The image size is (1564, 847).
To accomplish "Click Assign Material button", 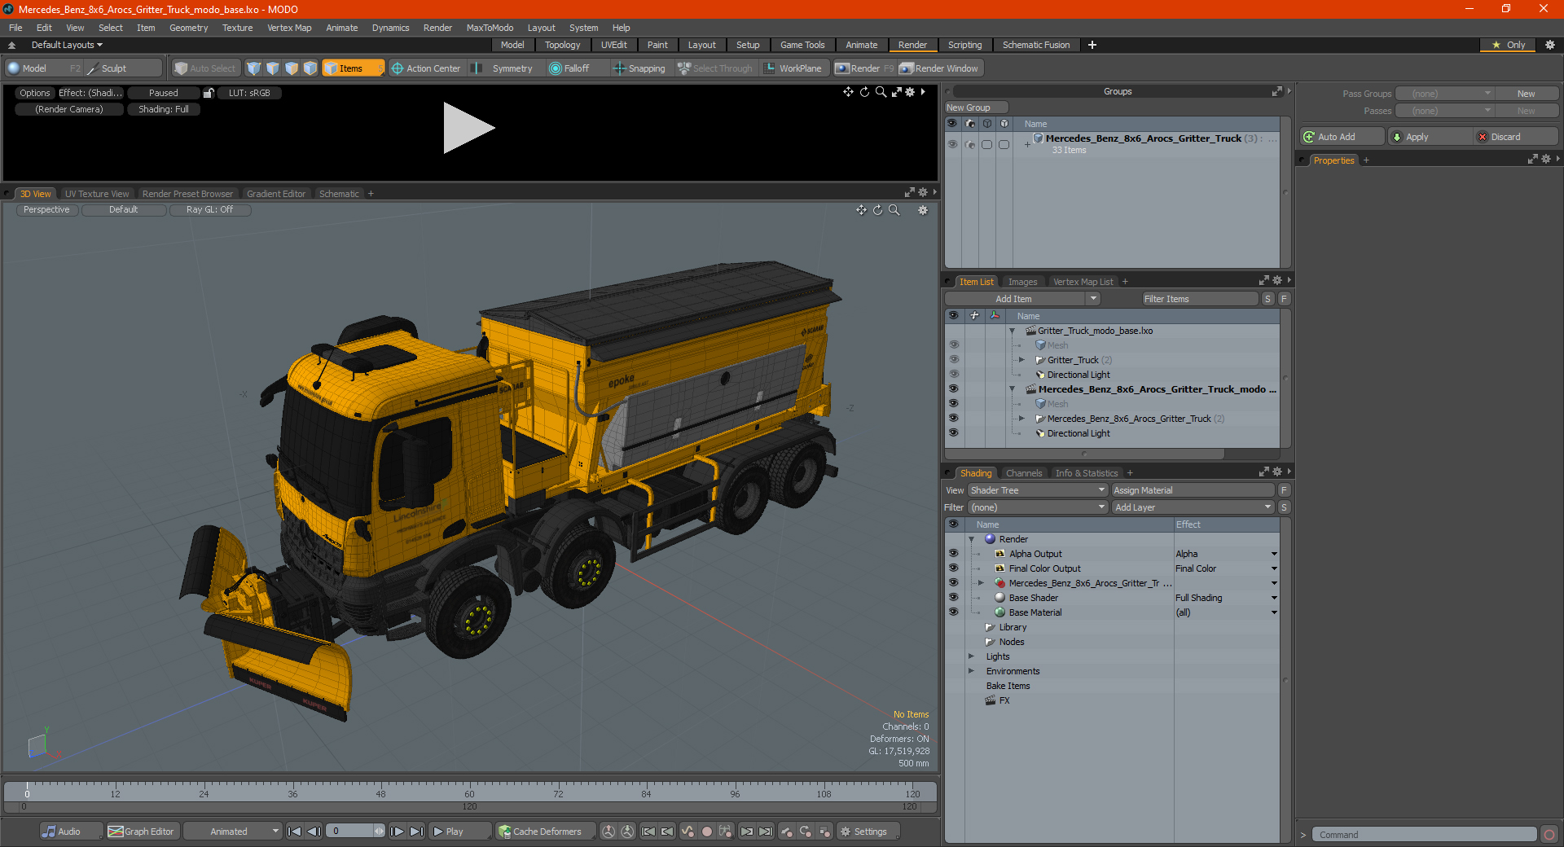I will (x=1193, y=490).
